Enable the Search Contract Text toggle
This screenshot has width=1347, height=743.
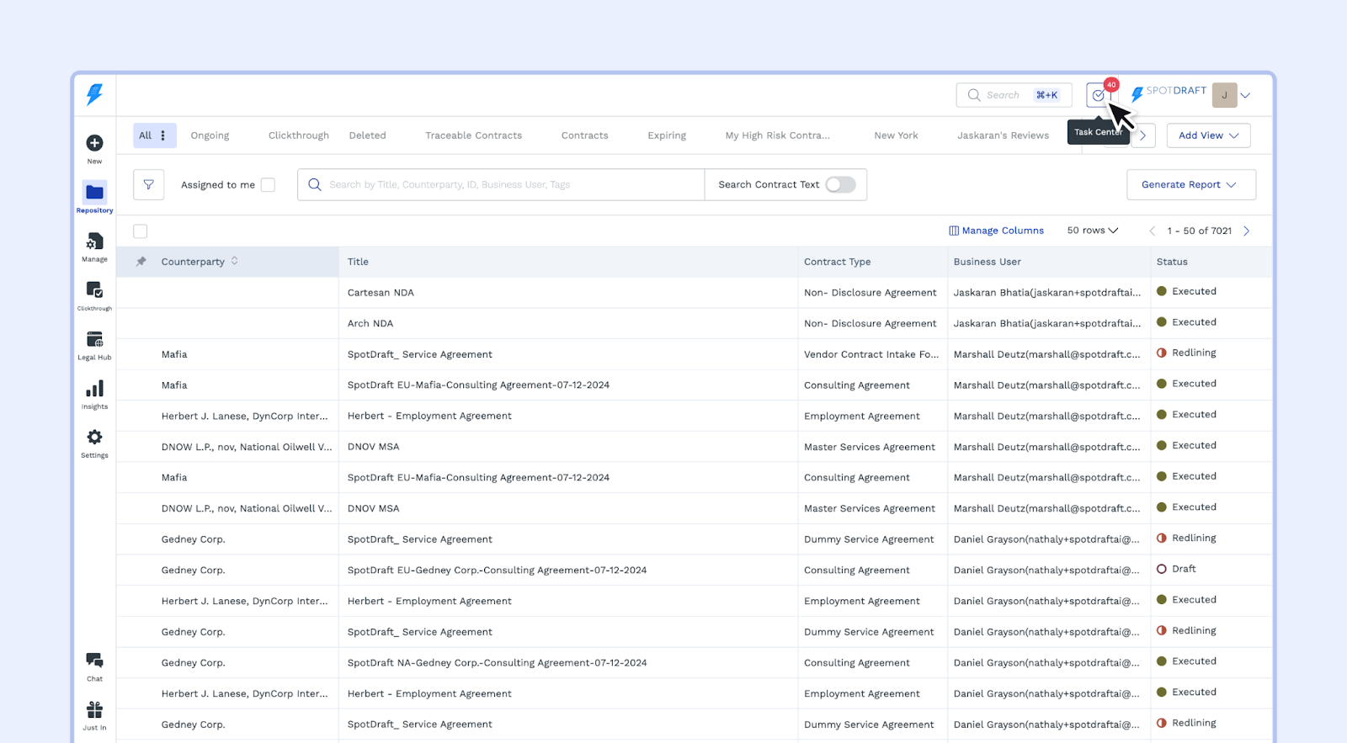[x=840, y=185]
